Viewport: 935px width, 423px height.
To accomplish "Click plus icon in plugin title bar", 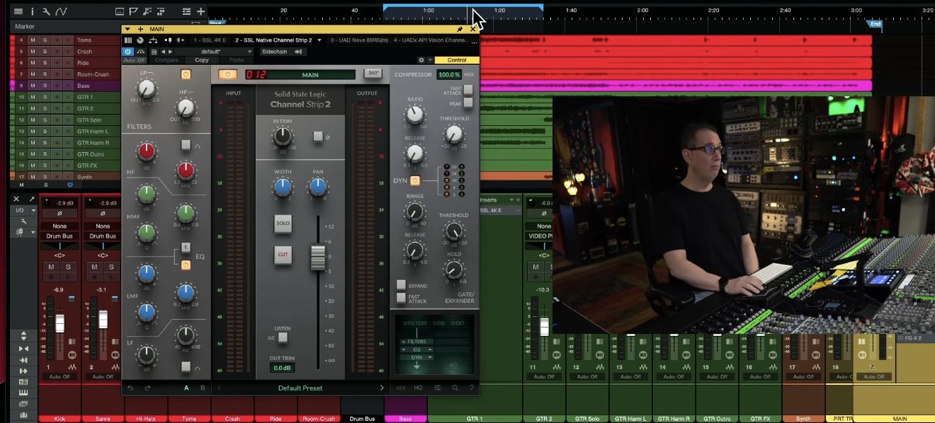I will click(x=140, y=29).
